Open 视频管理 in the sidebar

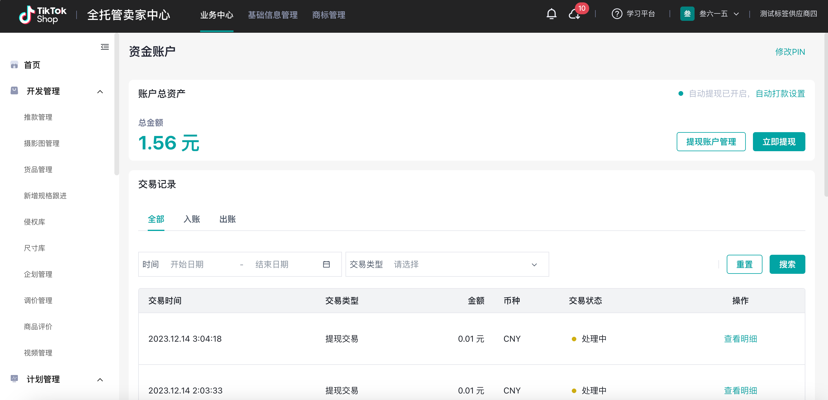[x=38, y=353]
